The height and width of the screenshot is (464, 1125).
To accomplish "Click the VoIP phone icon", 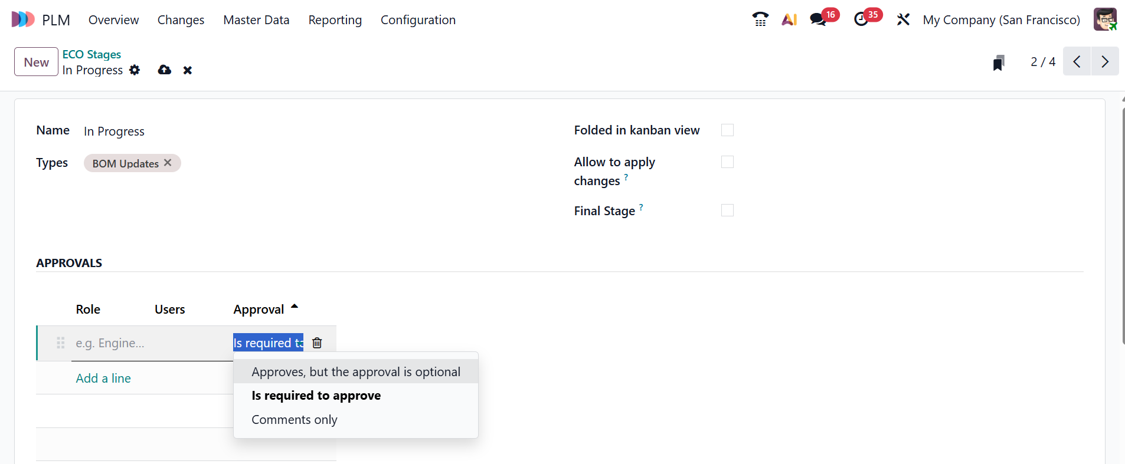I will (760, 19).
